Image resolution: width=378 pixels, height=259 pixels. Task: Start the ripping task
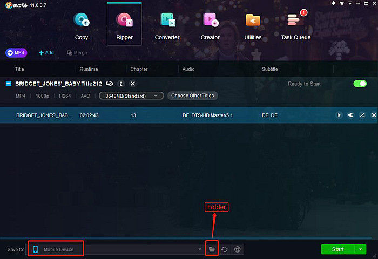point(337,249)
